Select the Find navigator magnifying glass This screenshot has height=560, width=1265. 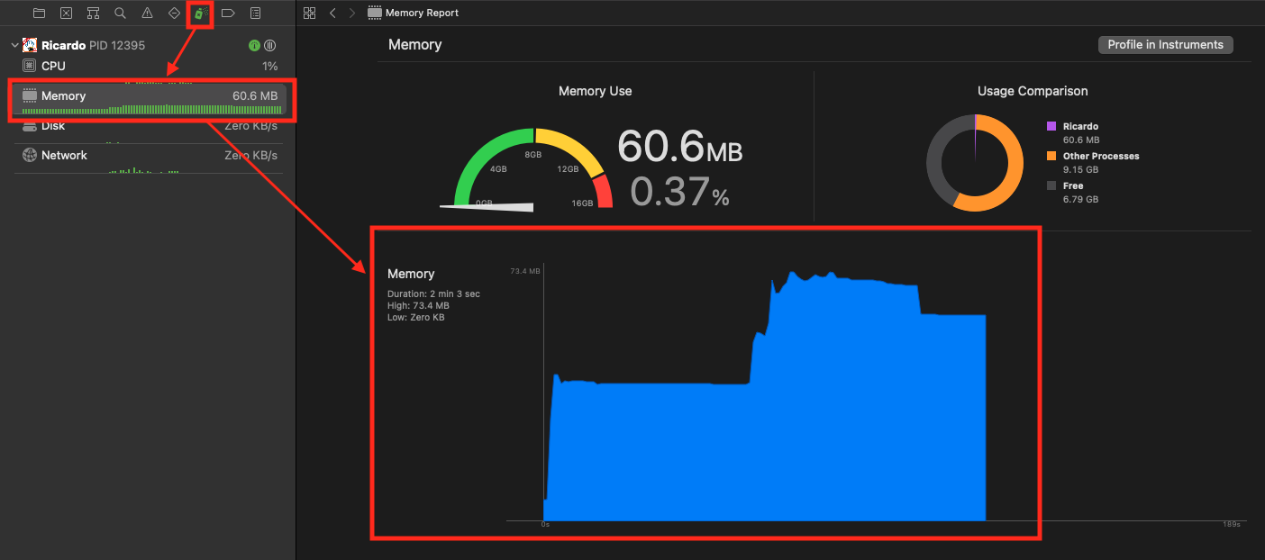120,13
